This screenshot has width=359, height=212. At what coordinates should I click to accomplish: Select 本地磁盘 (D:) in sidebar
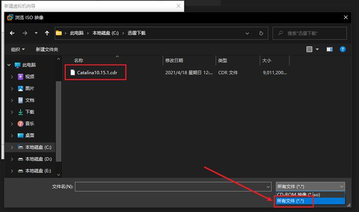pyautogui.click(x=38, y=159)
